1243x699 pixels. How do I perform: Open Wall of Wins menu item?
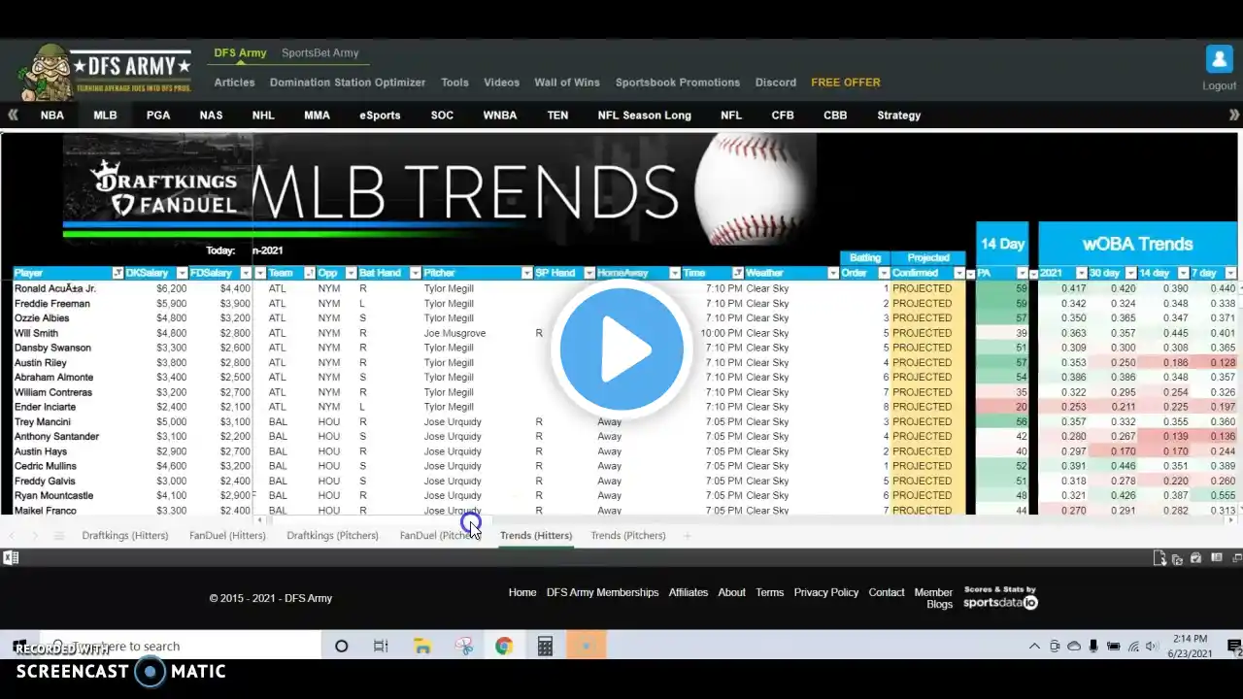567,83
